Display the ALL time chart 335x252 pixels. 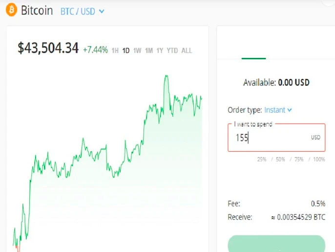coord(187,50)
